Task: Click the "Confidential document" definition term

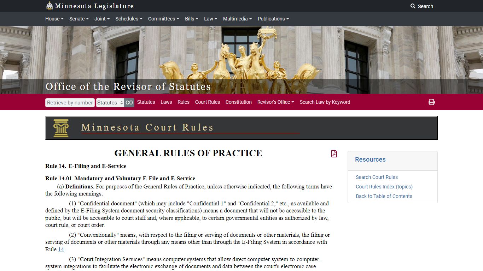Action: [x=107, y=204]
